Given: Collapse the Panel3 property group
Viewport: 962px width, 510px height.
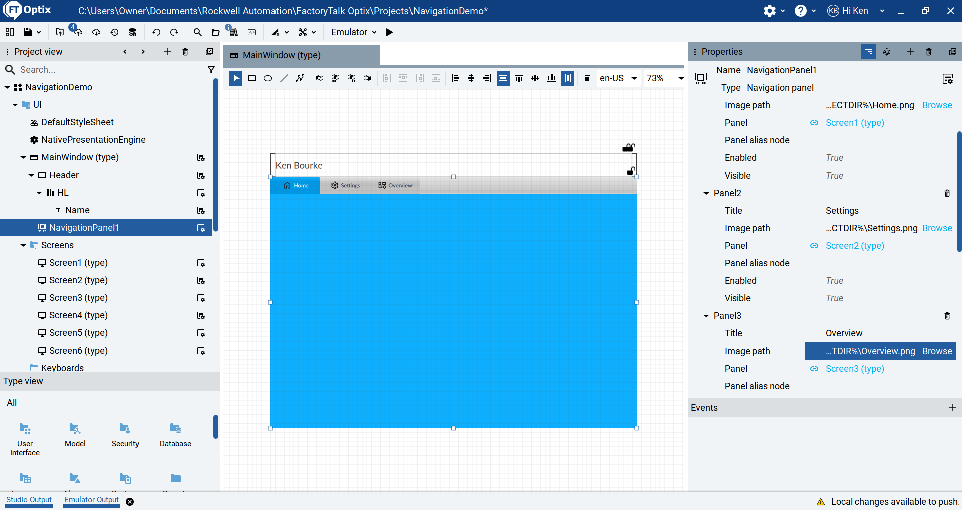Looking at the screenshot, I should click(x=706, y=316).
